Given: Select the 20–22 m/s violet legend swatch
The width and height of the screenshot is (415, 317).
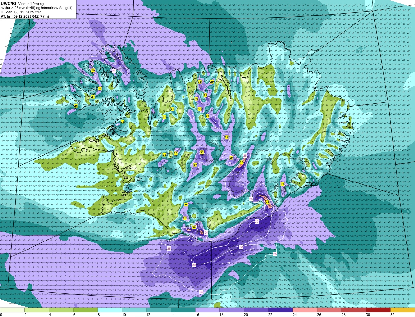Looking at the screenshot, I should (x=256, y=310).
